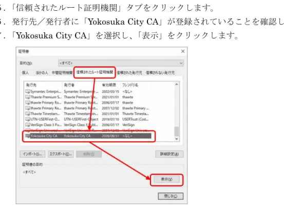Click certificate icon beside UTN-USERFirst-O...

pos(28,119)
